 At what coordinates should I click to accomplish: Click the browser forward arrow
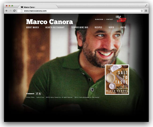pyautogui.click(x=10, y=11)
